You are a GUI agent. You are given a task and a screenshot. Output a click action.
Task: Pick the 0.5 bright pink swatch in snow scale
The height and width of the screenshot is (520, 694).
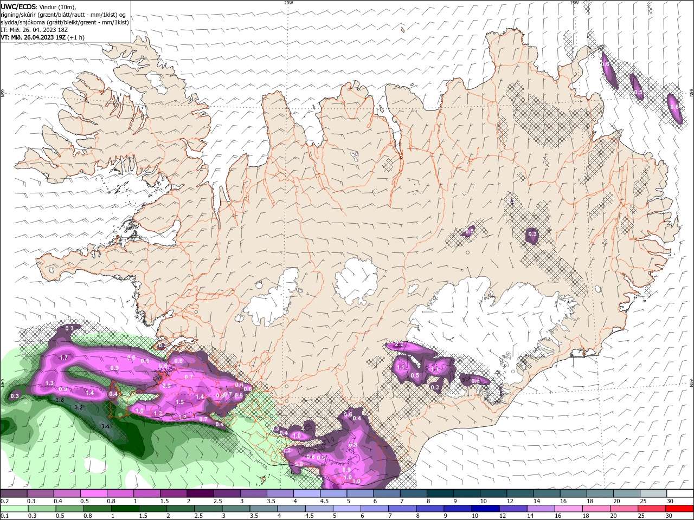point(93,493)
